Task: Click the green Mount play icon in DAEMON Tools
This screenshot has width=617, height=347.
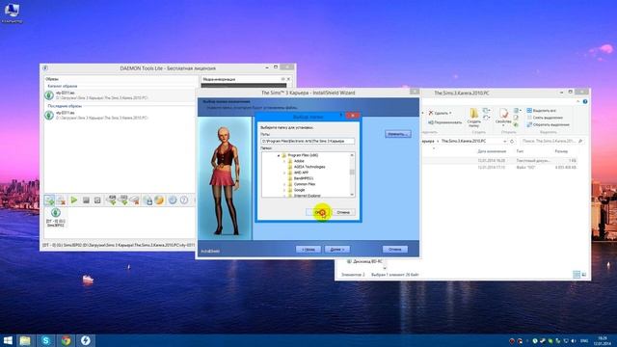Action: tap(73, 200)
